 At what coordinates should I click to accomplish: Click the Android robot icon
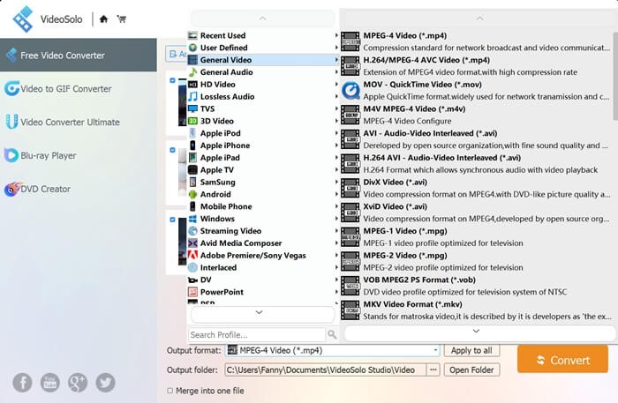192,194
